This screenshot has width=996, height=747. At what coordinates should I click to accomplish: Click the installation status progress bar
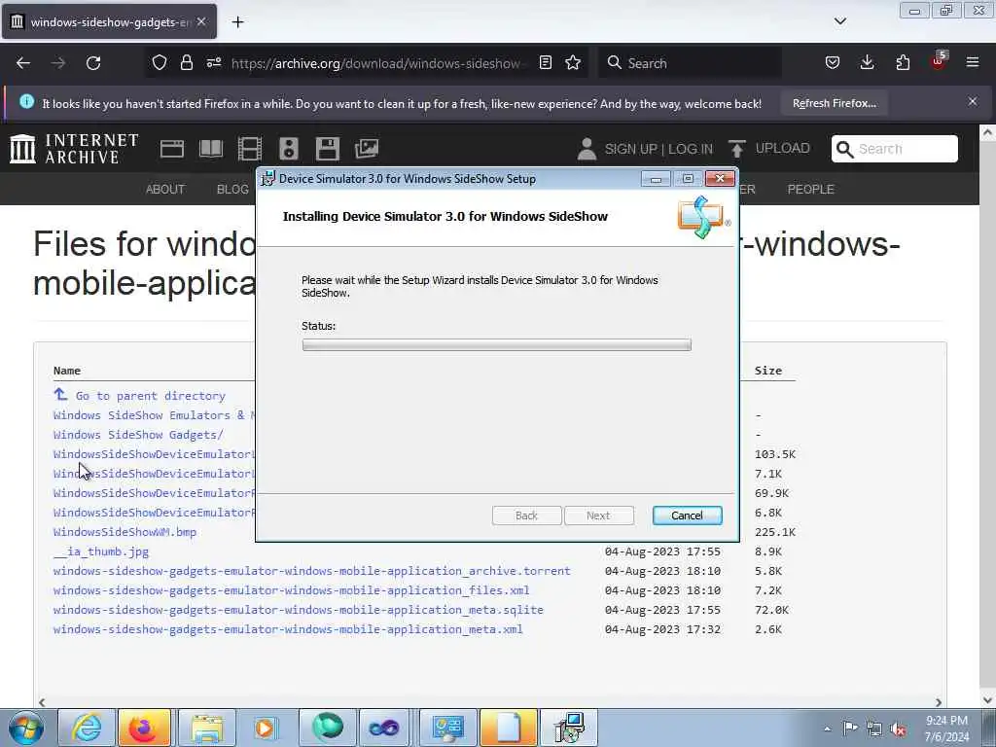[496, 345]
